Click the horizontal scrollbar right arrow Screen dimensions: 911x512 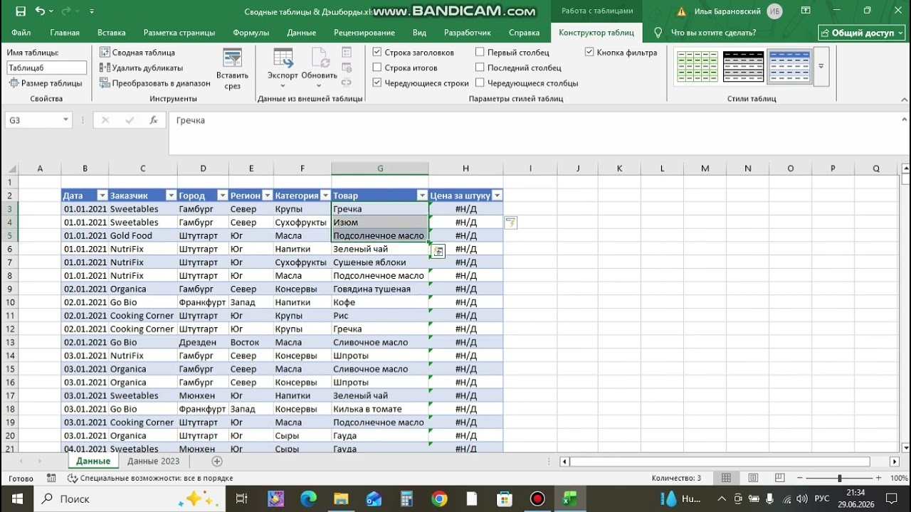pyautogui.click(x=895, y=462)
